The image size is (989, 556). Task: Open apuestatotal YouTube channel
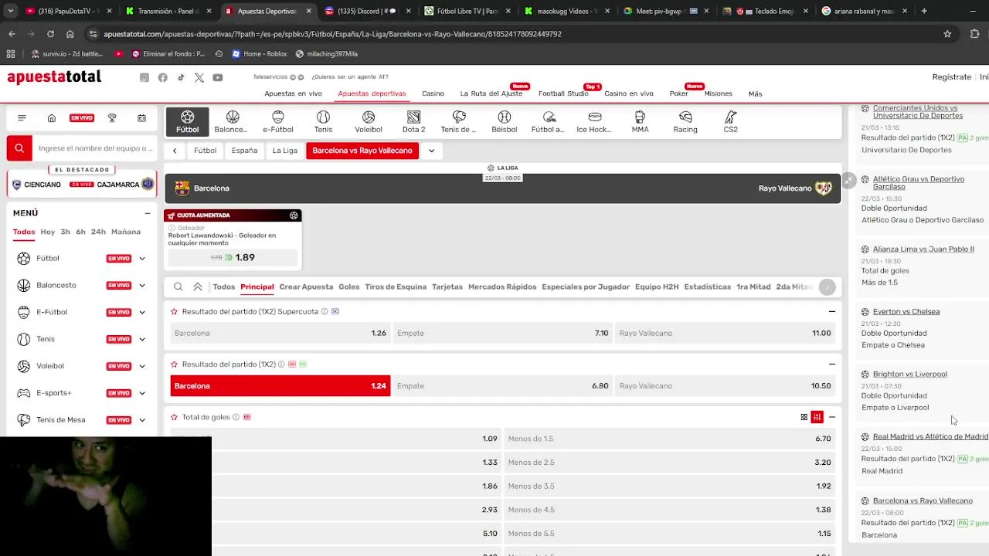pos(218,77)
